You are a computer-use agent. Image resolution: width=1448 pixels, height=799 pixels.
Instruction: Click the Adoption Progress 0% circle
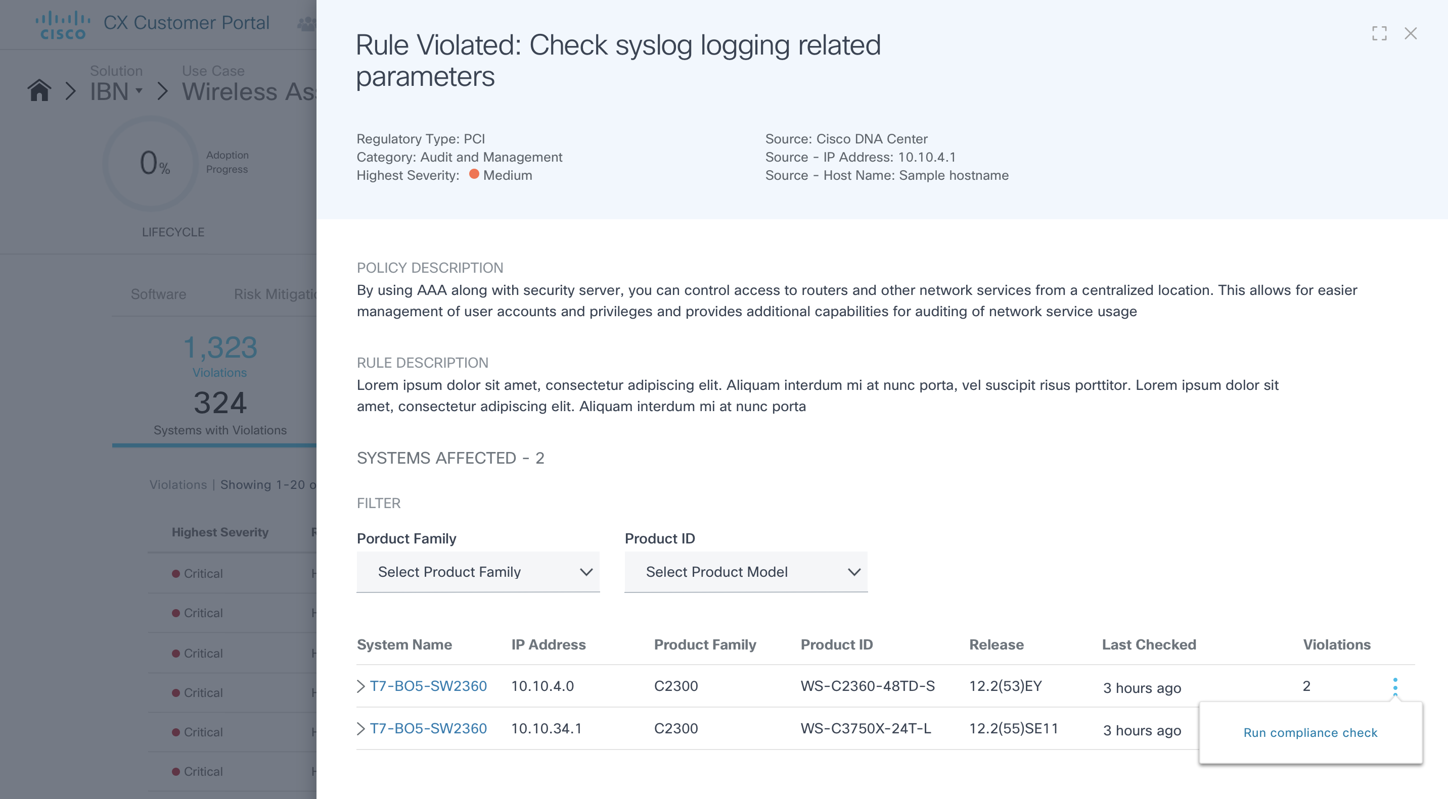click(x=151, y=164)
